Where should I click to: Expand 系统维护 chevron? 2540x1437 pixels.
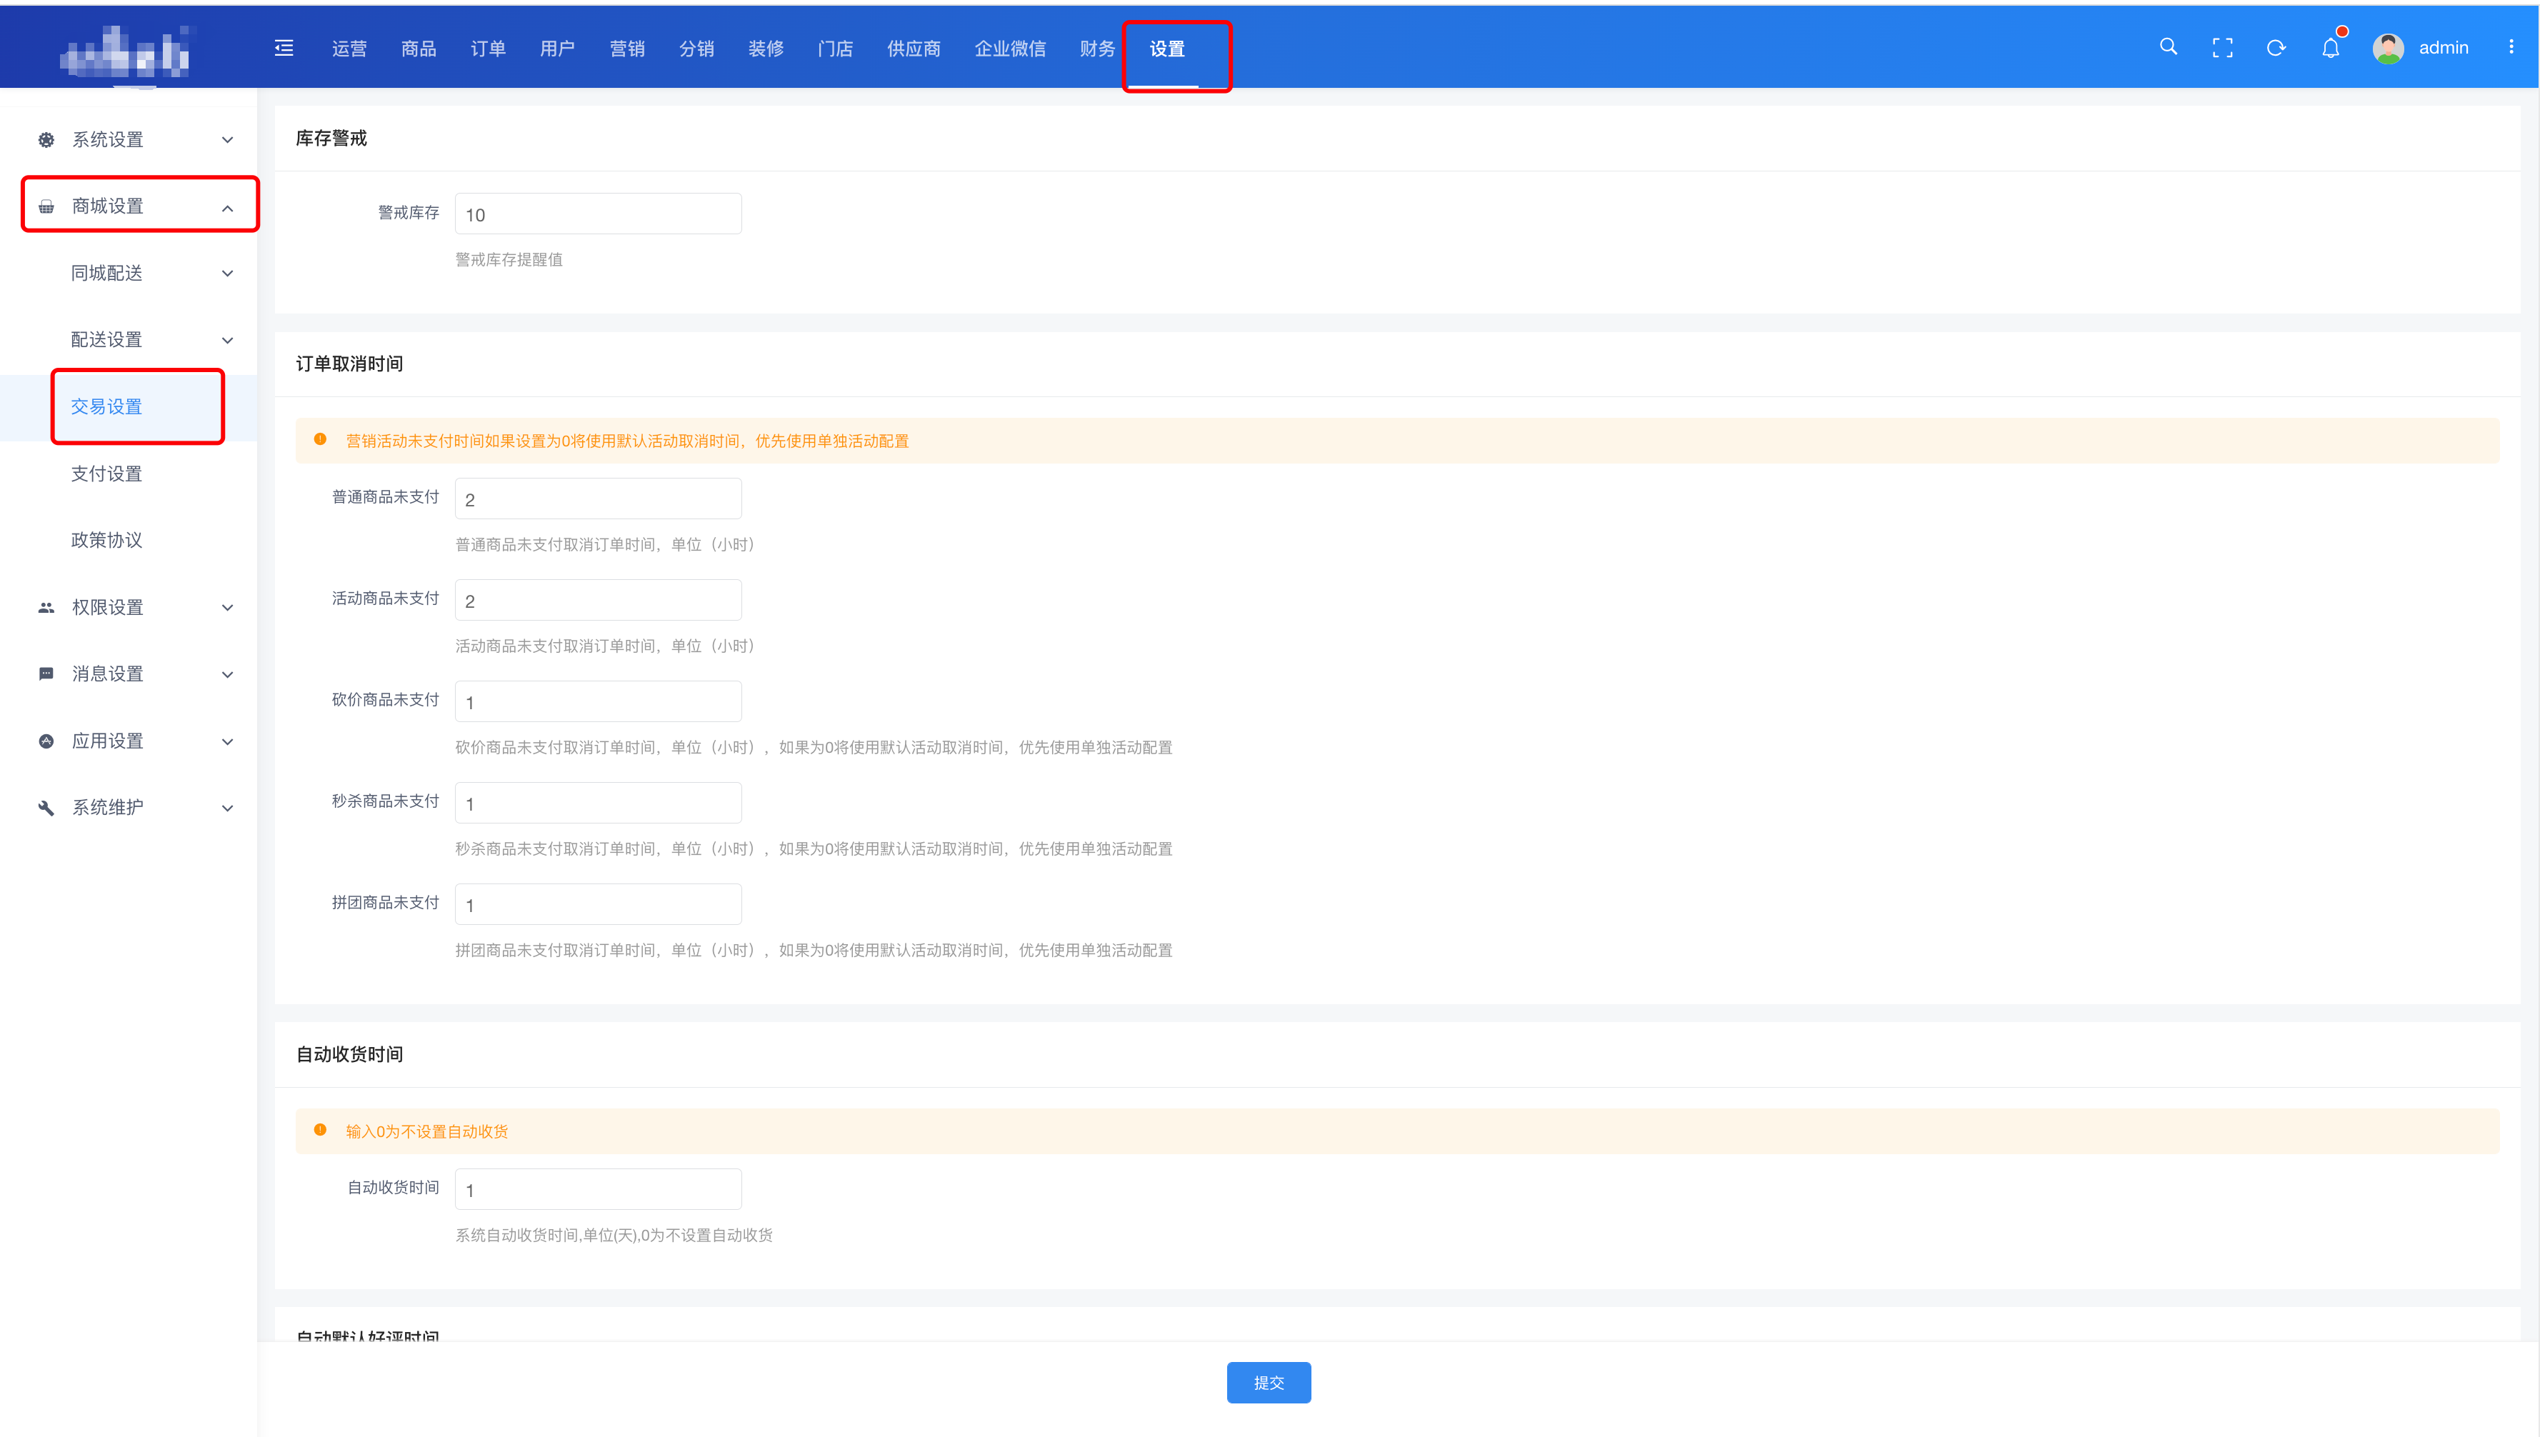tap(228, 808)
